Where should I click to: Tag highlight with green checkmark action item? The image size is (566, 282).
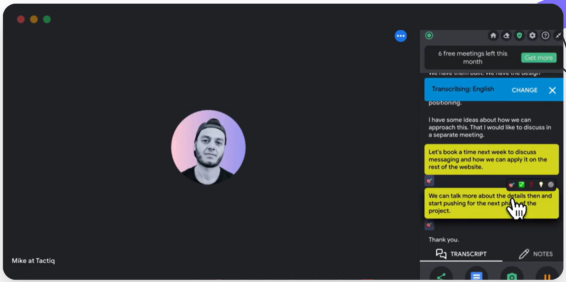[521, 185]
